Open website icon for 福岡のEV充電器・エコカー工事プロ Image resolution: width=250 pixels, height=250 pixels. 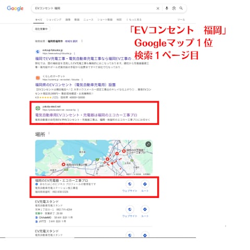pos(130,184)
